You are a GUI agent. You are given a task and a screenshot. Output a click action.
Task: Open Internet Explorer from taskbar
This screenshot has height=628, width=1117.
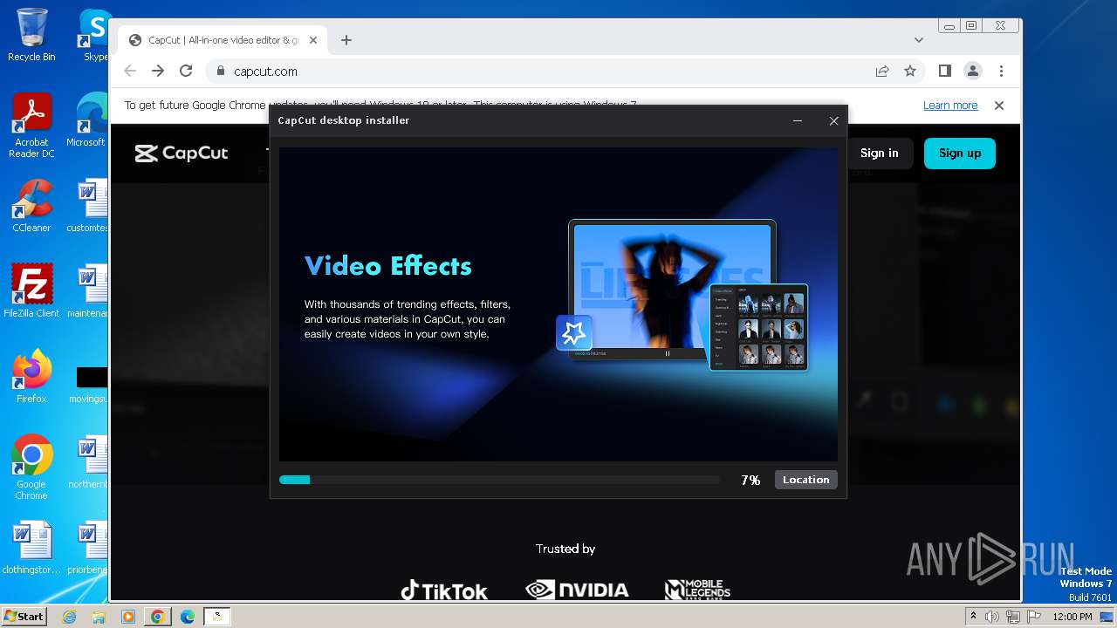click(70, 617)
